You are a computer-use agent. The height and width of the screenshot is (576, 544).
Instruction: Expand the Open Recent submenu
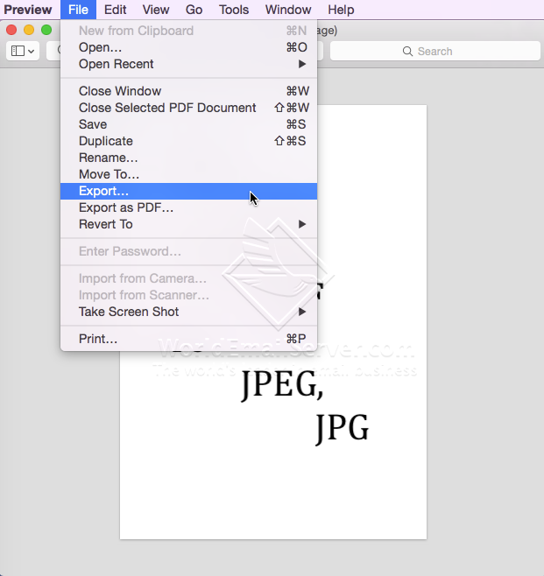point(188,64)
